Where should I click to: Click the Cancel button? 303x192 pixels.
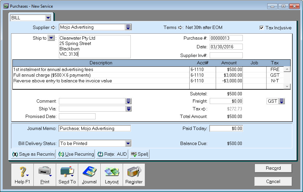click(x=273, y=181)
